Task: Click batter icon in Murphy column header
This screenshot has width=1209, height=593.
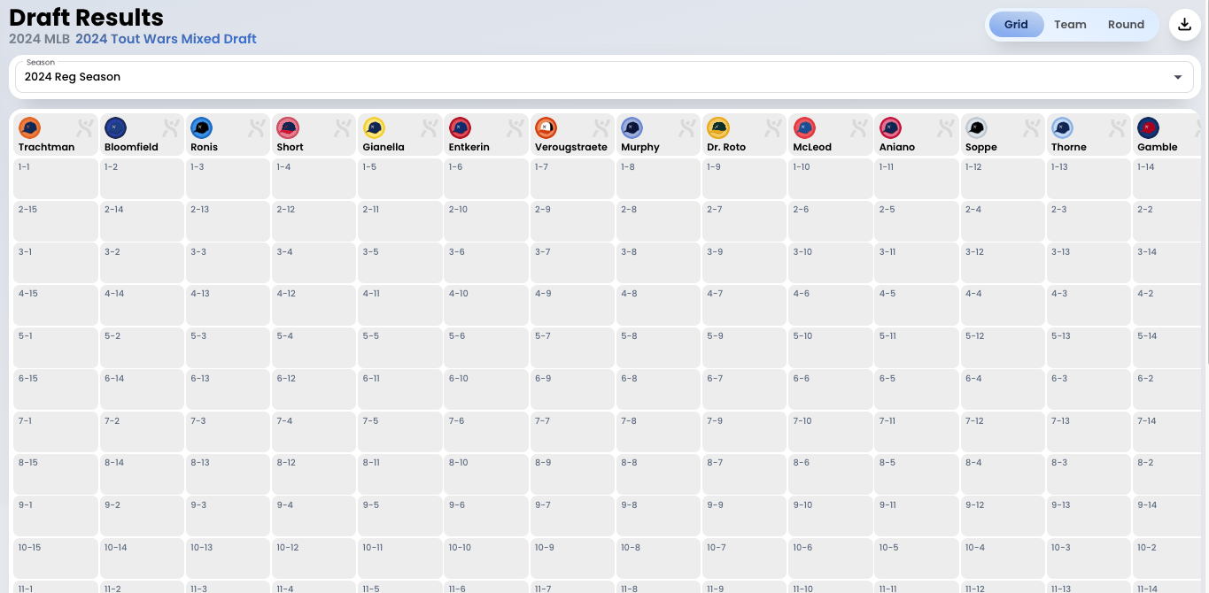Action: pos(687,127)
